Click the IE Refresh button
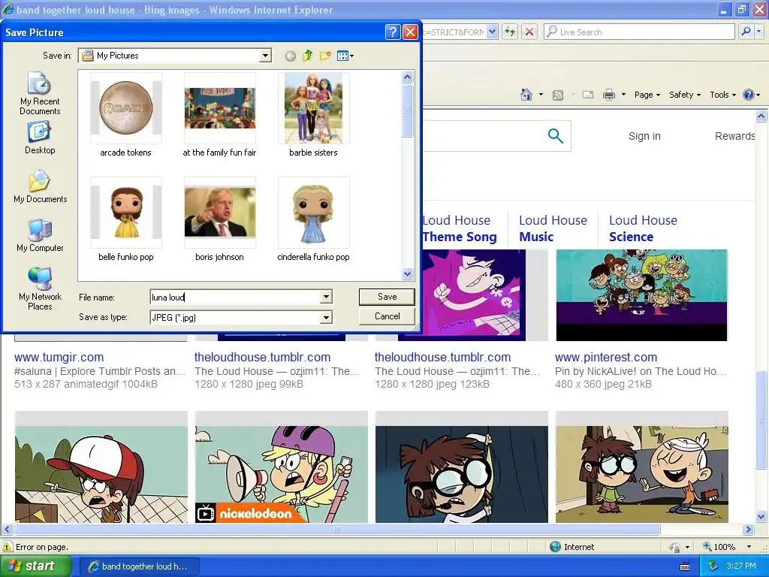 tap(510, 32)
